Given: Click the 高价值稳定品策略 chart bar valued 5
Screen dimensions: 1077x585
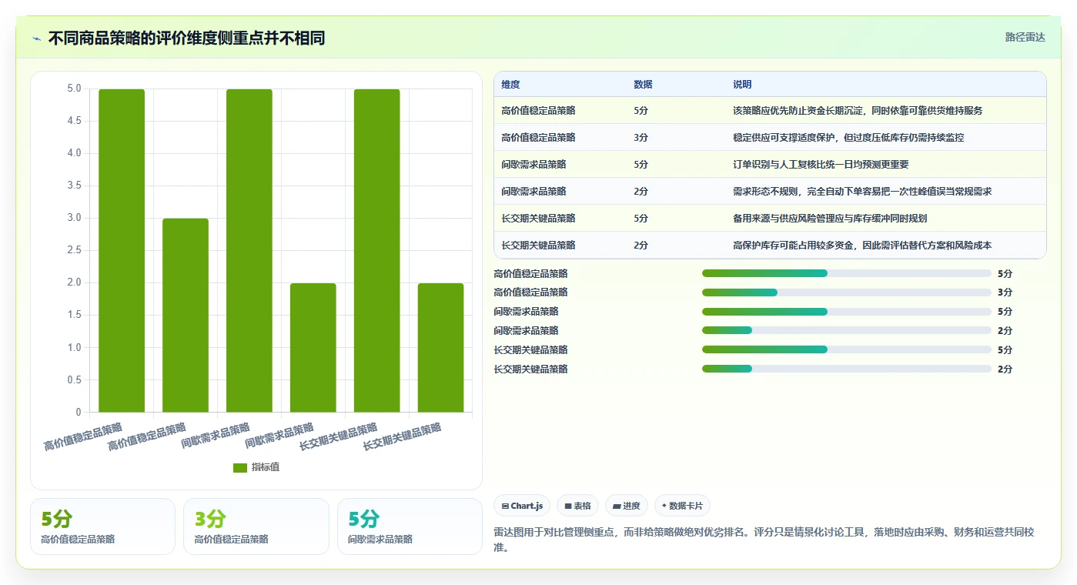Looking at the screenshot, I should pos(122,250).
